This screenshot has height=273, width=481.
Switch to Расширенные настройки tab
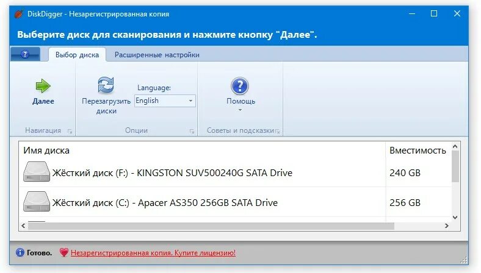[157, 54]
